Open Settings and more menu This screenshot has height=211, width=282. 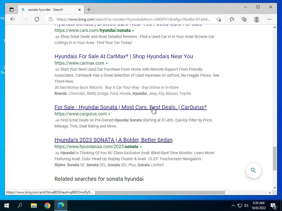coord(269,19)
